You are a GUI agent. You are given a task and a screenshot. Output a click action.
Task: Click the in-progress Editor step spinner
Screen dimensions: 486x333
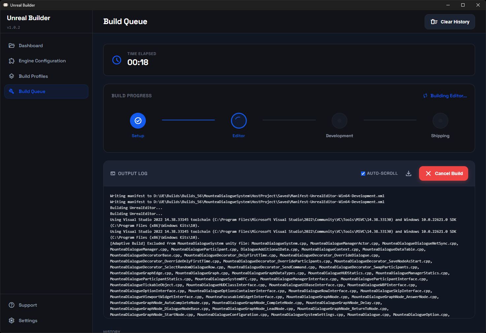pos(239,121)
